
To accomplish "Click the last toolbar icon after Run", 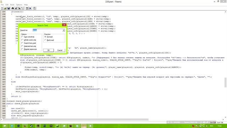I will (34, 8).
